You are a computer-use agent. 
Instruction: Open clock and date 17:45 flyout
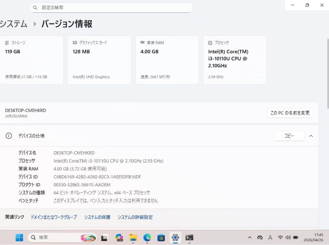coord(313,237)
